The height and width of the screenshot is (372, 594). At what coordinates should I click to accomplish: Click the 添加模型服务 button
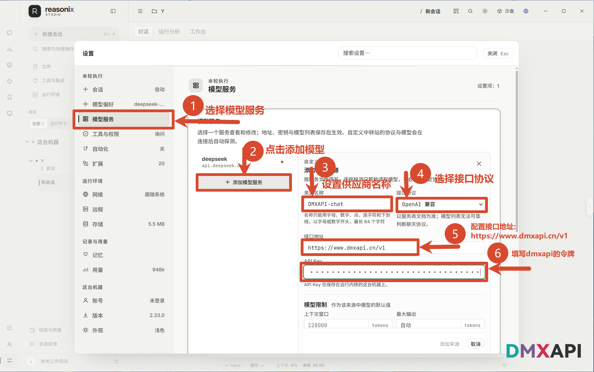[244, 182]
